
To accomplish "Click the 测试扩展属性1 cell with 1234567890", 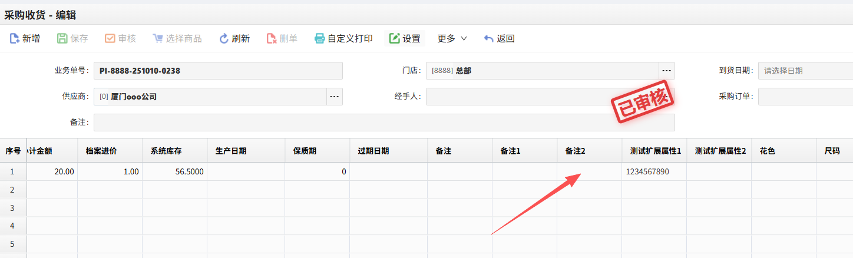I will pos(654,171).
